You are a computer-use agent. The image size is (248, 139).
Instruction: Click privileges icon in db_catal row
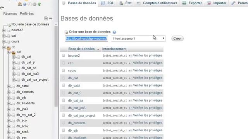[x=130, y=86]
